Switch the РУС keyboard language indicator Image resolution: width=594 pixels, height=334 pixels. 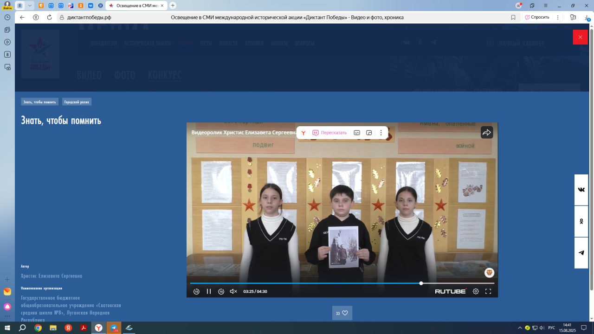click(552, 328)
